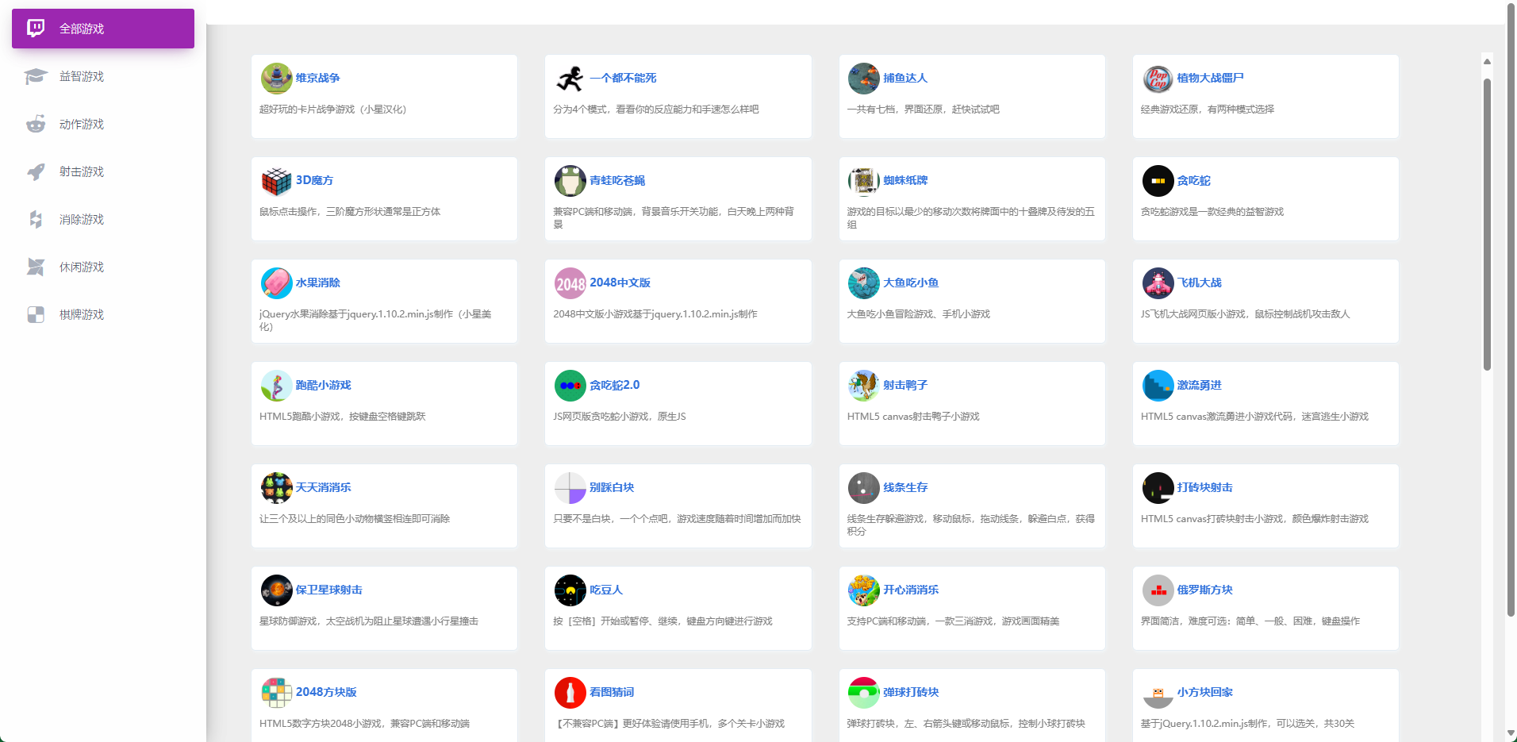Screen dimensions: 1517x742
Task: Click the rocket icon beside 射击游戏
Action: point(36,171)
